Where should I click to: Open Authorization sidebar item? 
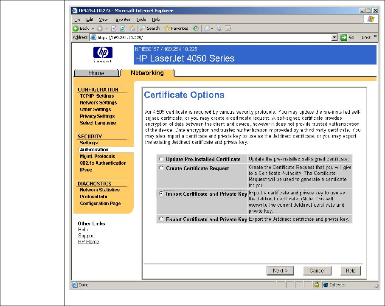point(94,149)
